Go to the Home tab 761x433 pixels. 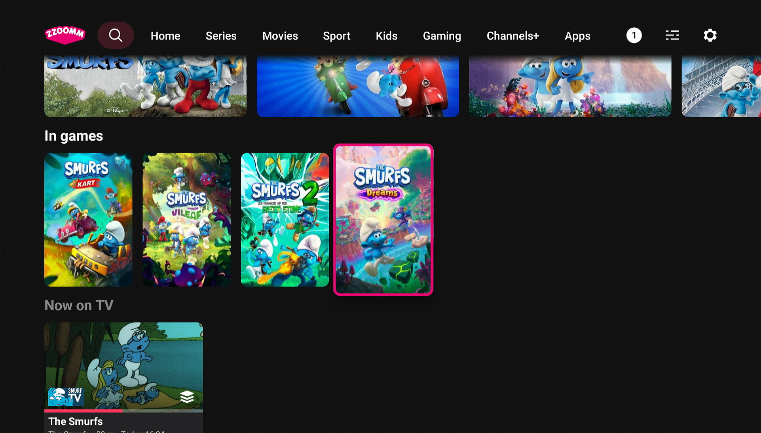tap(165, 36)
